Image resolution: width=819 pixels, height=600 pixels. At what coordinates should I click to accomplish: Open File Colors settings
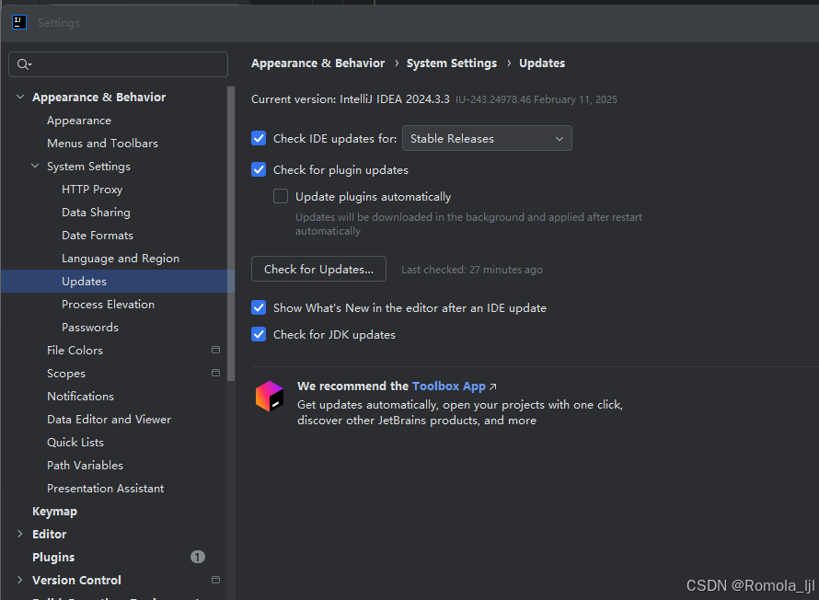[75, 350]
